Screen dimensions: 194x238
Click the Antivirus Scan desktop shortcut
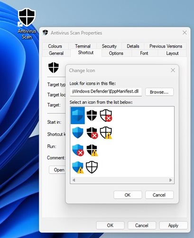[x=27, y=24]
